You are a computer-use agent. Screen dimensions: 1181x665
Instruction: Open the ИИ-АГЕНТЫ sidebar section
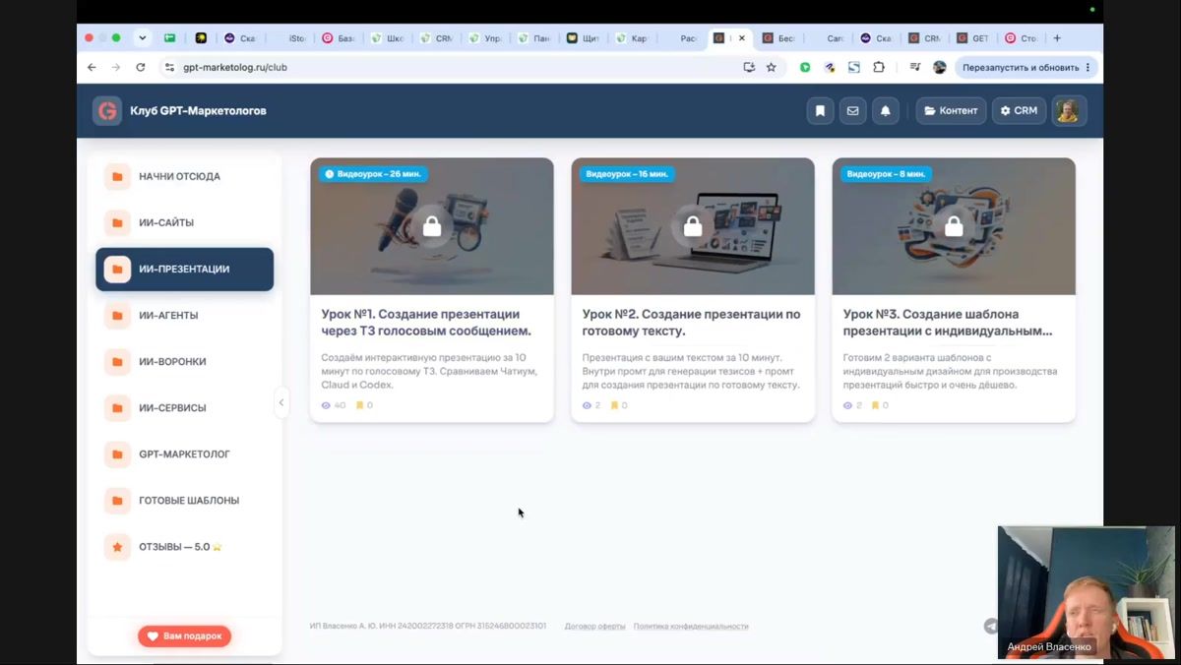[184, 316]
